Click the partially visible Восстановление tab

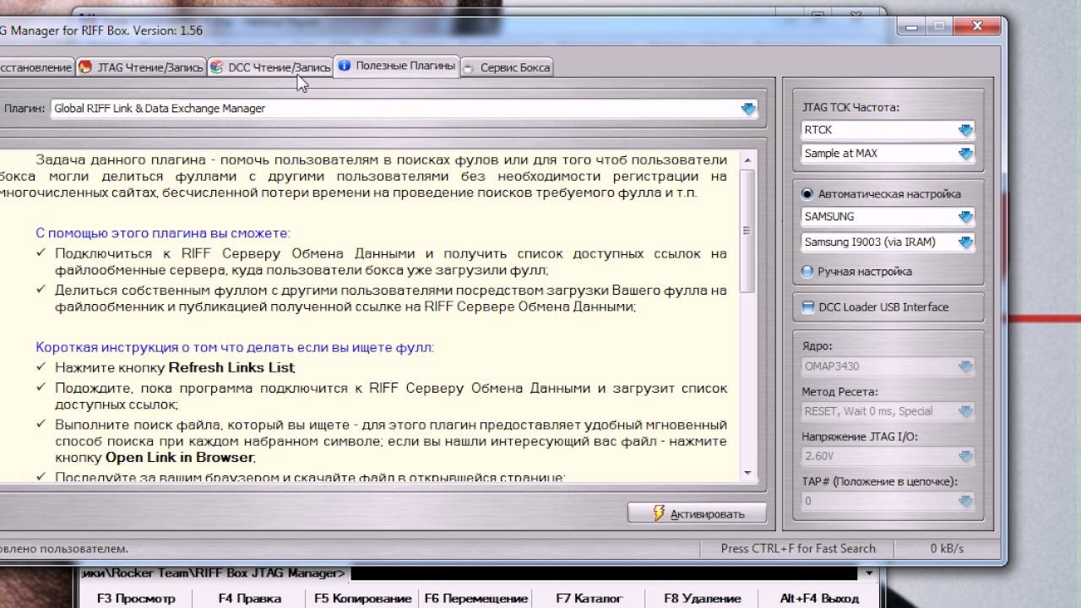click(36, 67)
